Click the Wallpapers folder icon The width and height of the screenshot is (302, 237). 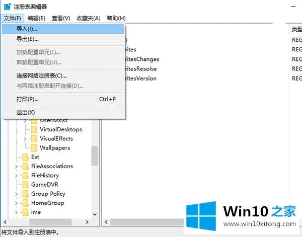click(x=34, y=148)
